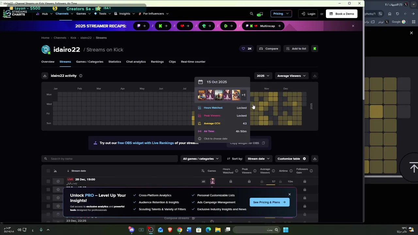This screenshot has width=418, height=235.
Task: Click Book a Demo button
Action: coord(342,14)
